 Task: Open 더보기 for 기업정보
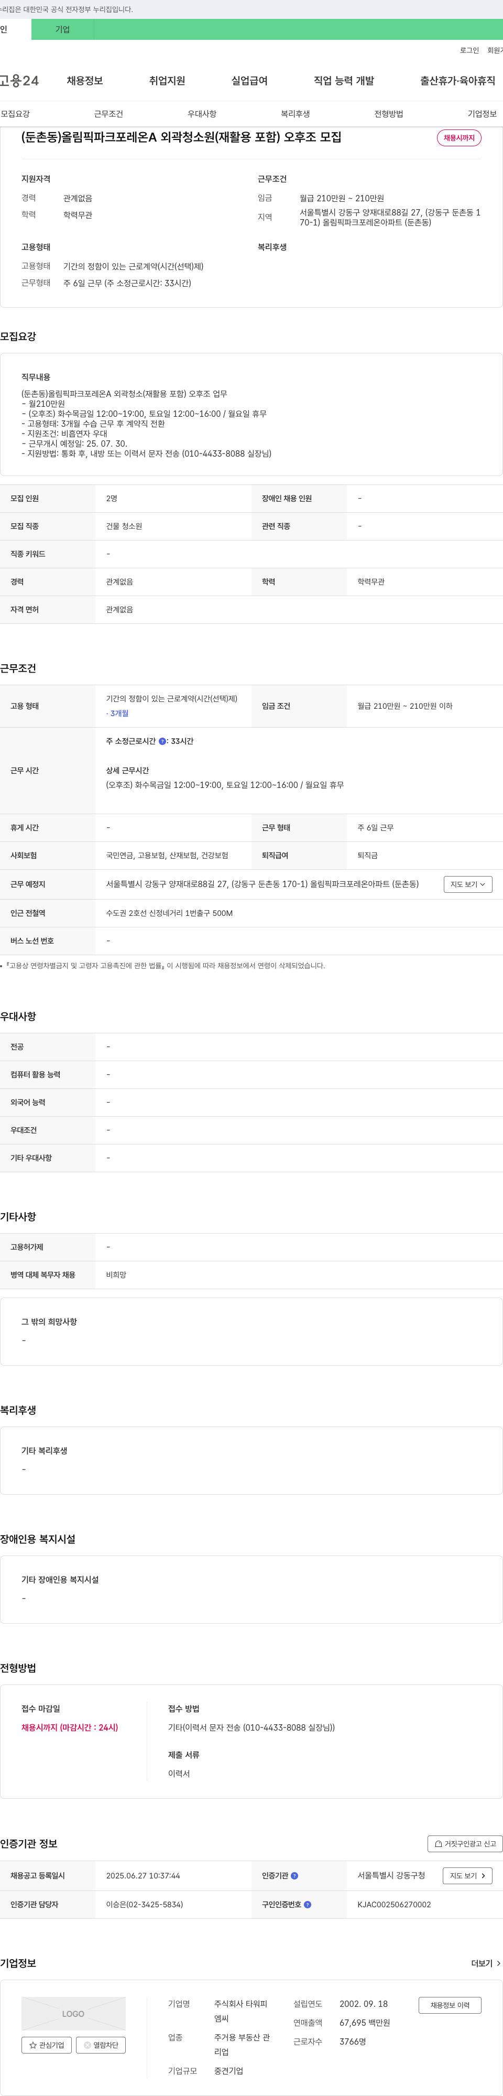point(486,1963)
